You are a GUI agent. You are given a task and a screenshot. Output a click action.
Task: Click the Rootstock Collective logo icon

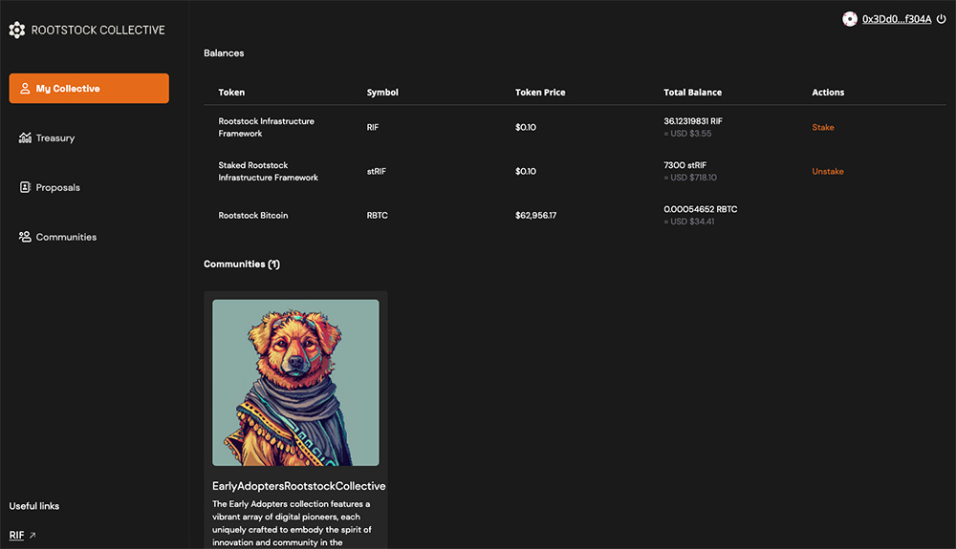pos(17,31)
